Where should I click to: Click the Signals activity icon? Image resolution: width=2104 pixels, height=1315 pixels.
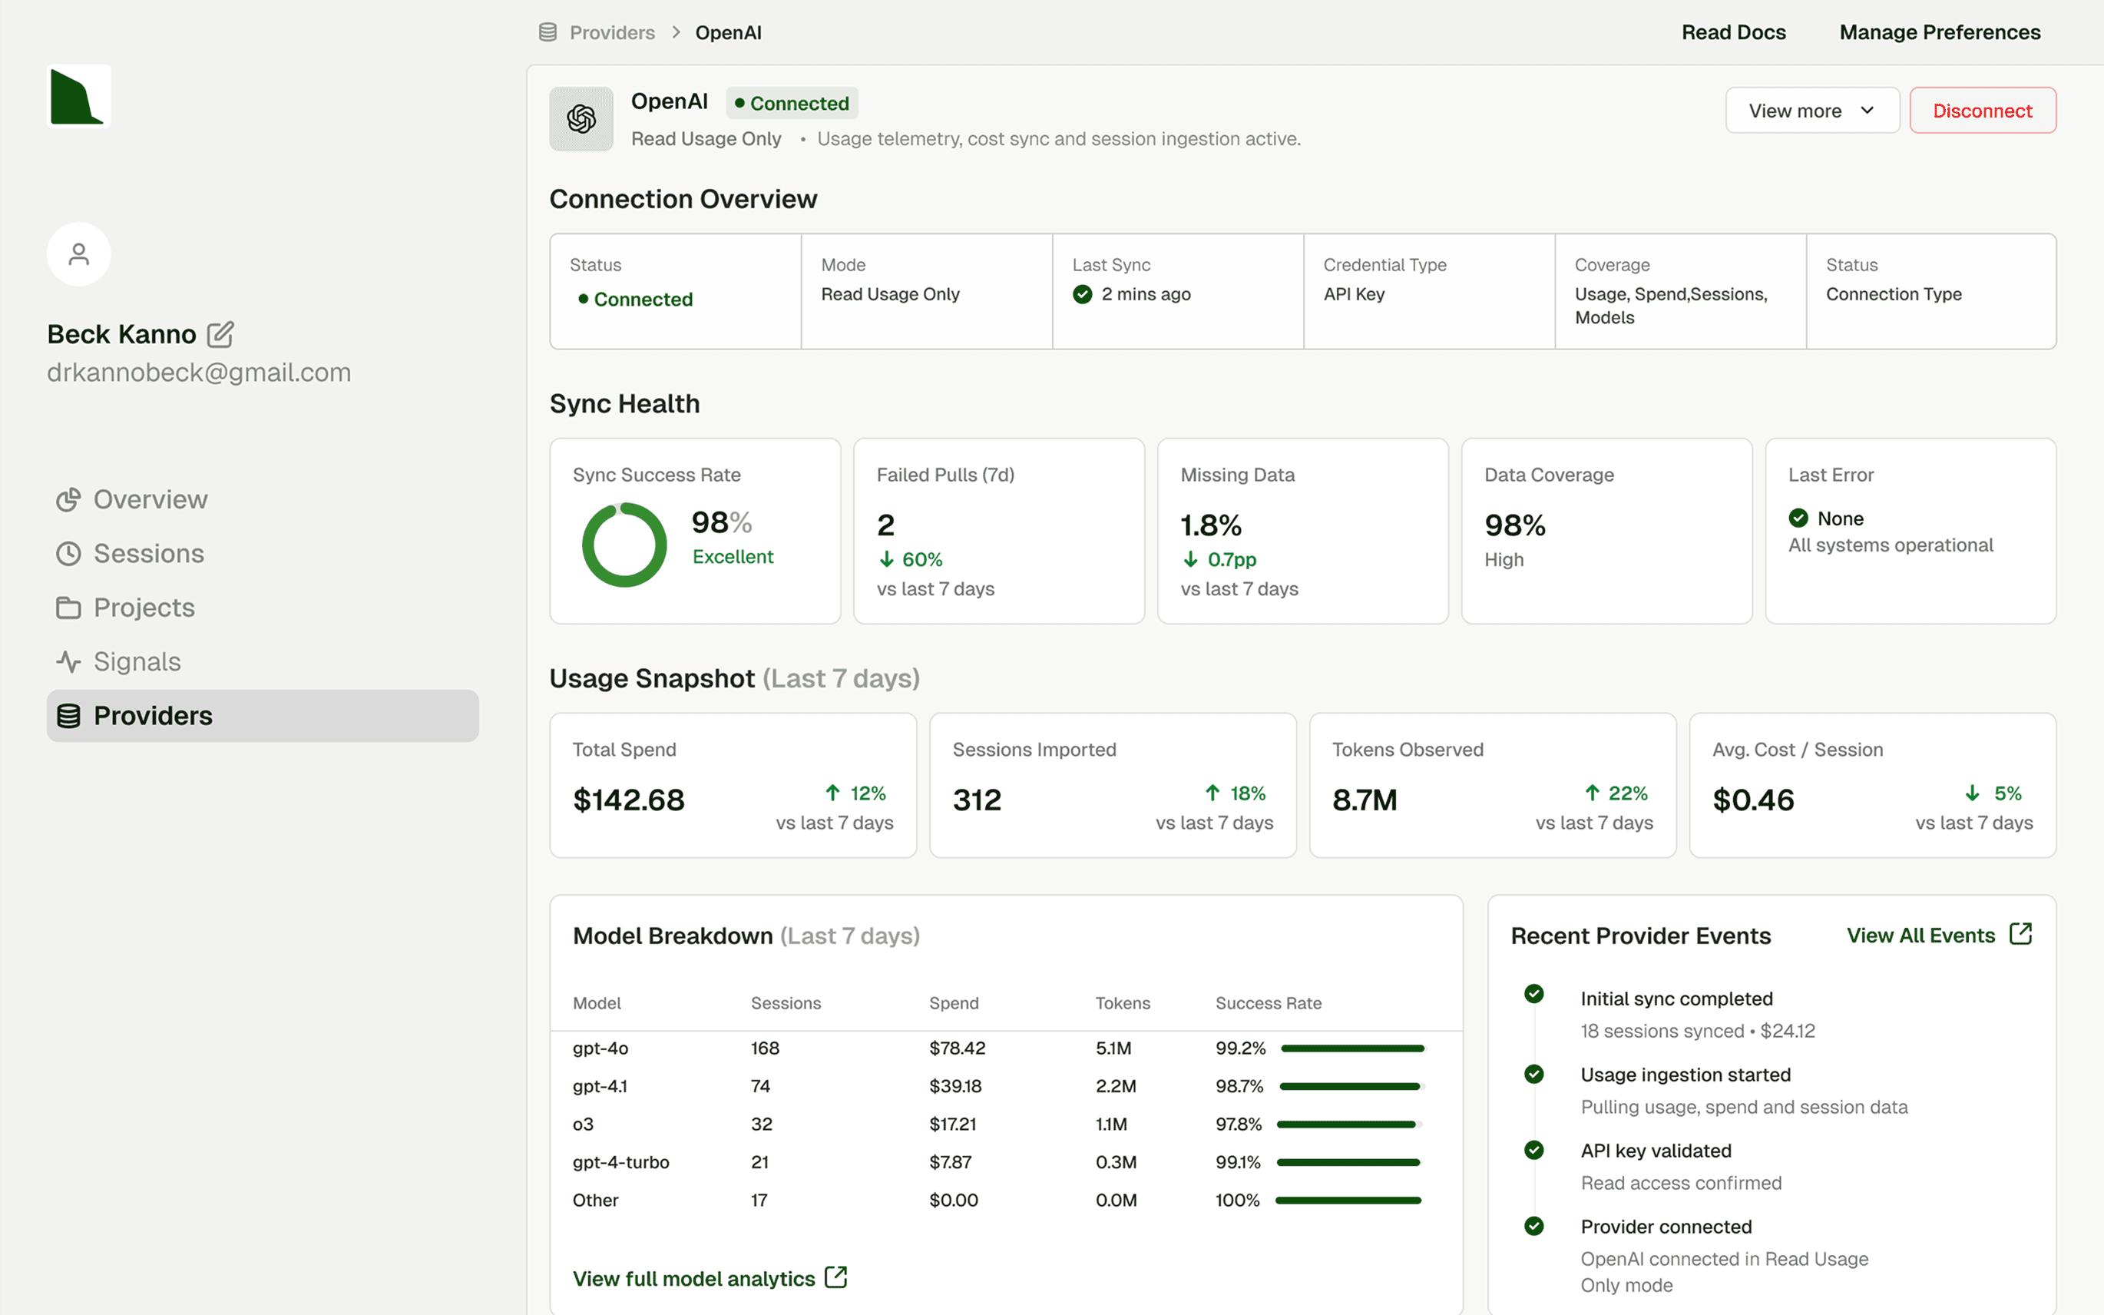tap(68, 662)
